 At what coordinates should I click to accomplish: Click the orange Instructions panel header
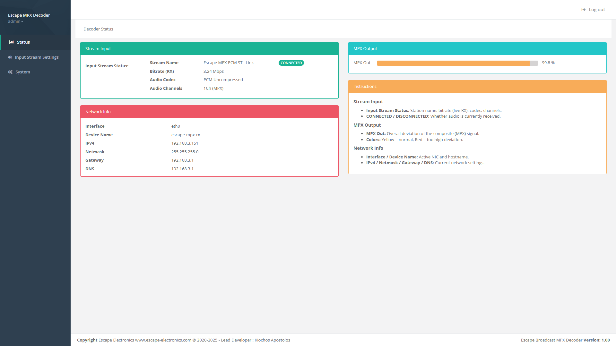477,86
